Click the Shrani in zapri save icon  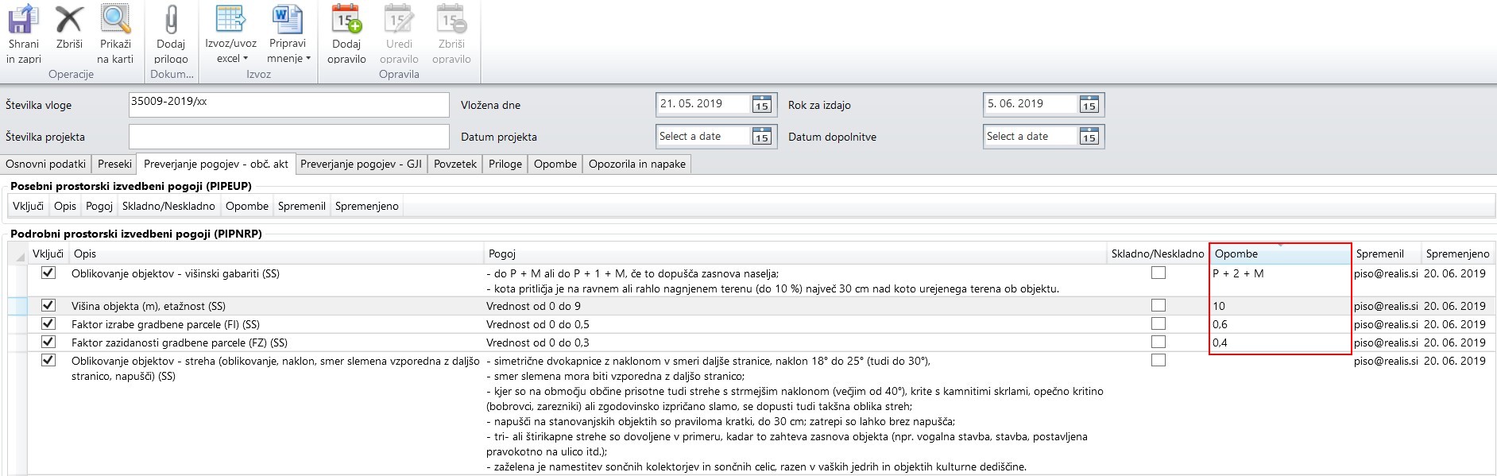click(23, 20)
